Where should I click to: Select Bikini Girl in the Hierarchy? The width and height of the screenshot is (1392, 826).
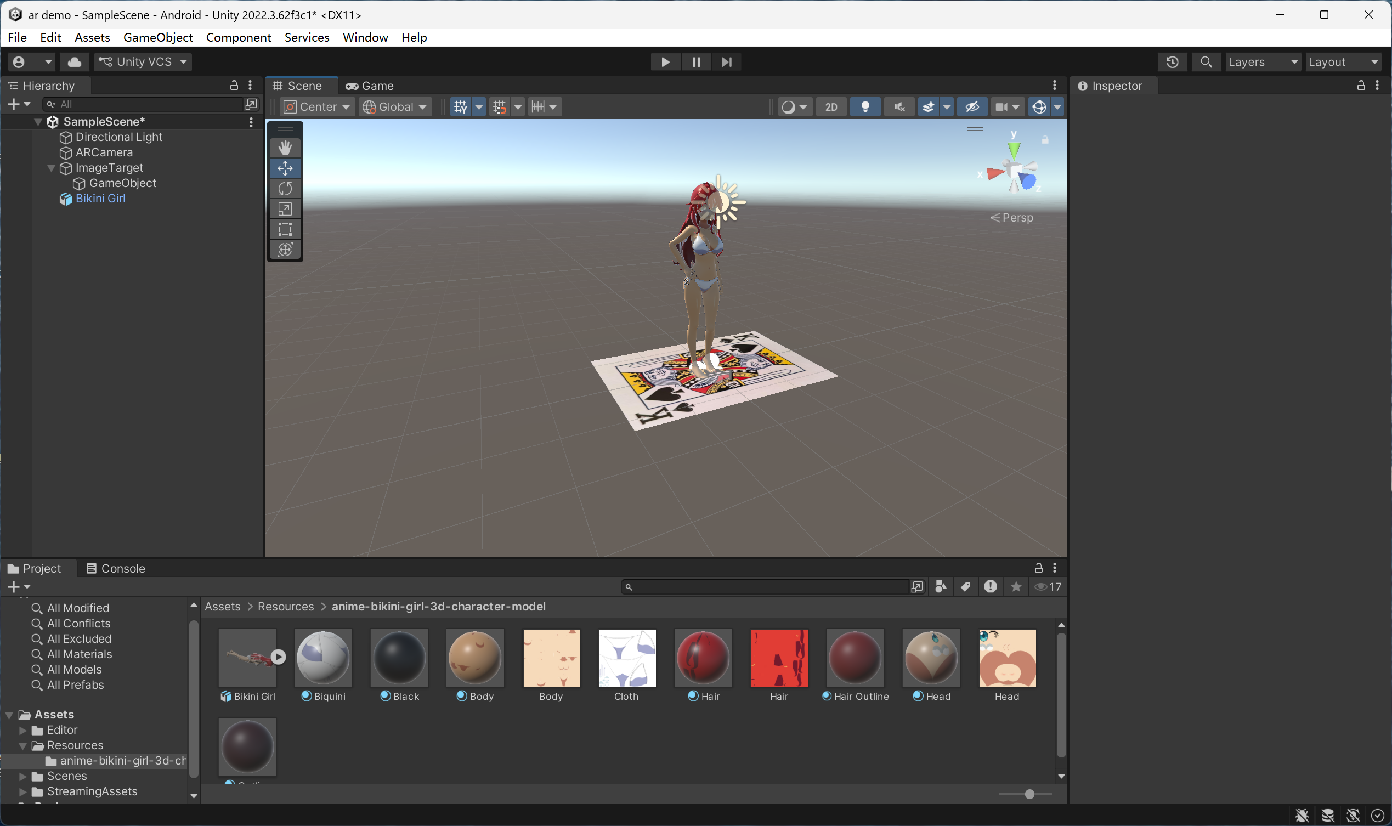click(100, 199)
